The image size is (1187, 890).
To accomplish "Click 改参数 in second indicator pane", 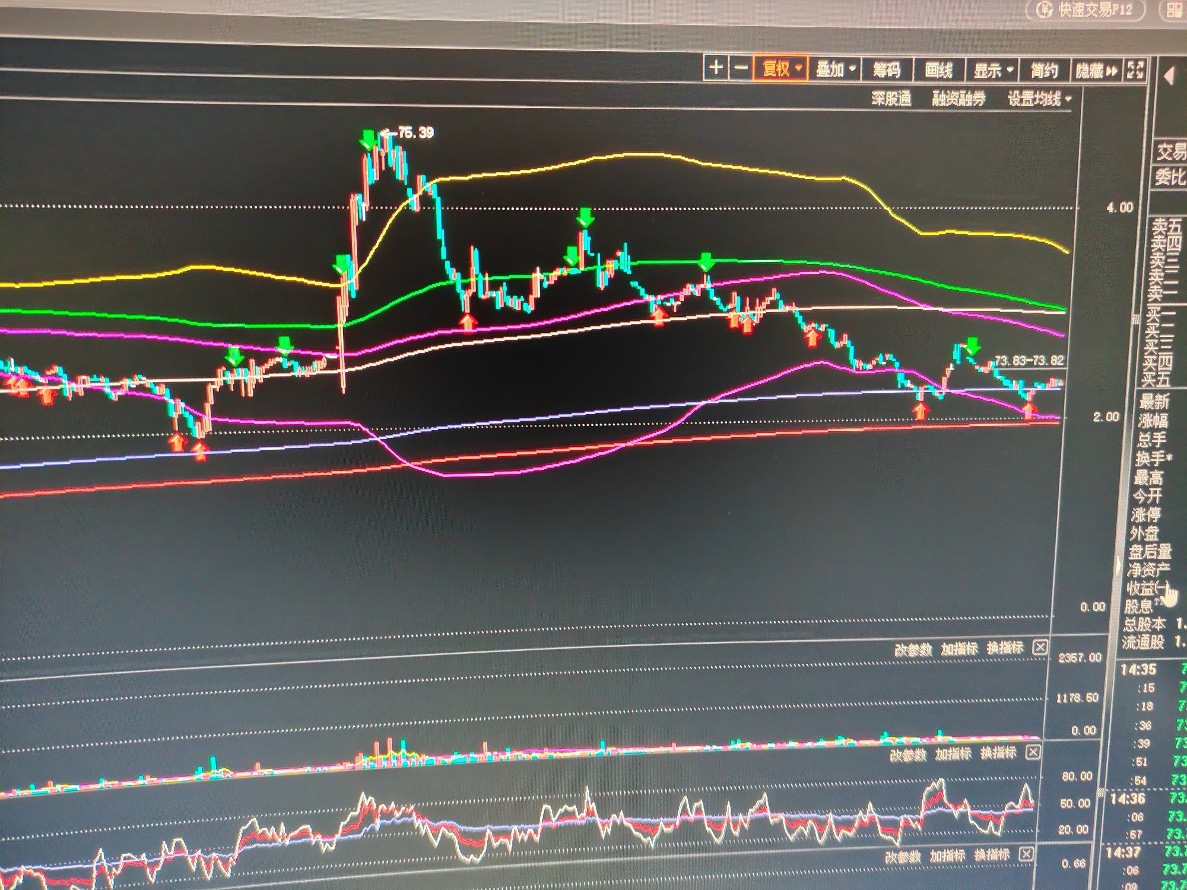I will point(908,755).
